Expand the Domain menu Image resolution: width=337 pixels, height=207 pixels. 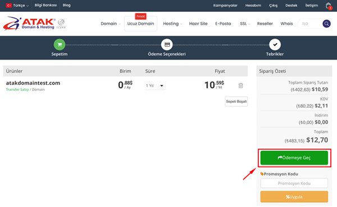111,24
